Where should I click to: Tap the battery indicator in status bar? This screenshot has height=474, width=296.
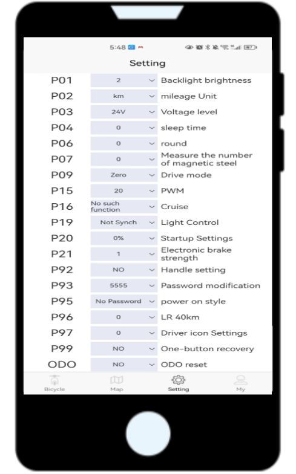pos(250,47)
